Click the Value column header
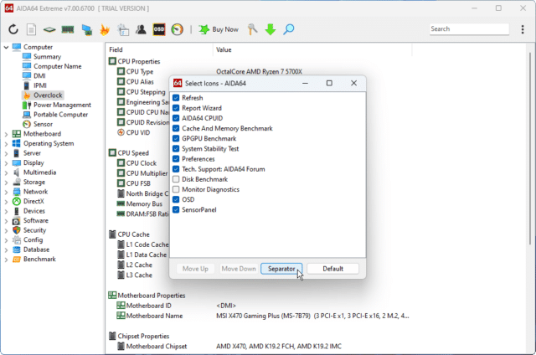The image size is (536, 355). click(312, 50)
